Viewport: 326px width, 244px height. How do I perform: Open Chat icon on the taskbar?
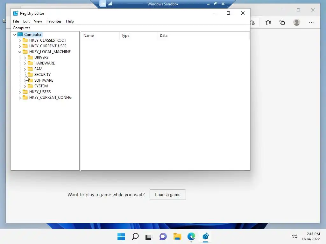coord(163,236)
